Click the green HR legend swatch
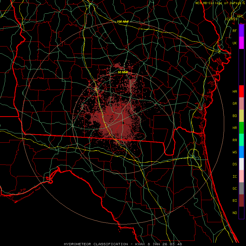This screenshot has width=246, height=246. point(241,128)
